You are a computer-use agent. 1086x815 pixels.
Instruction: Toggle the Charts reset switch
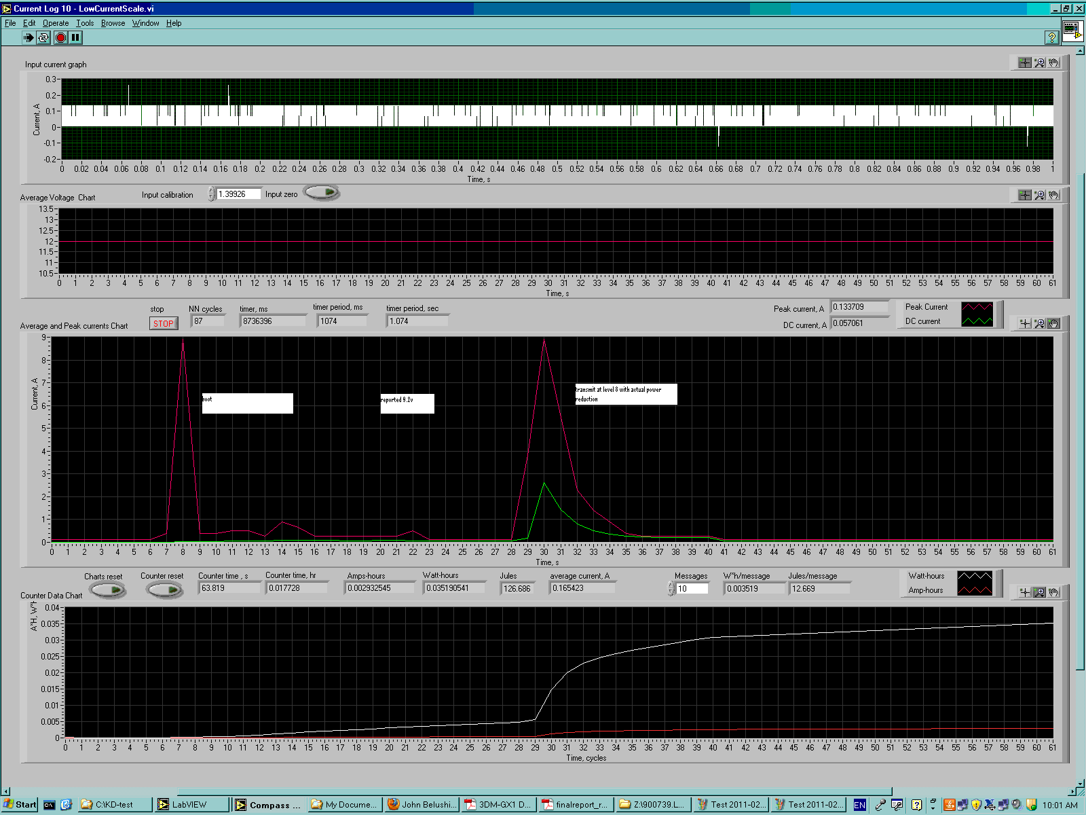tap(108, 590)
